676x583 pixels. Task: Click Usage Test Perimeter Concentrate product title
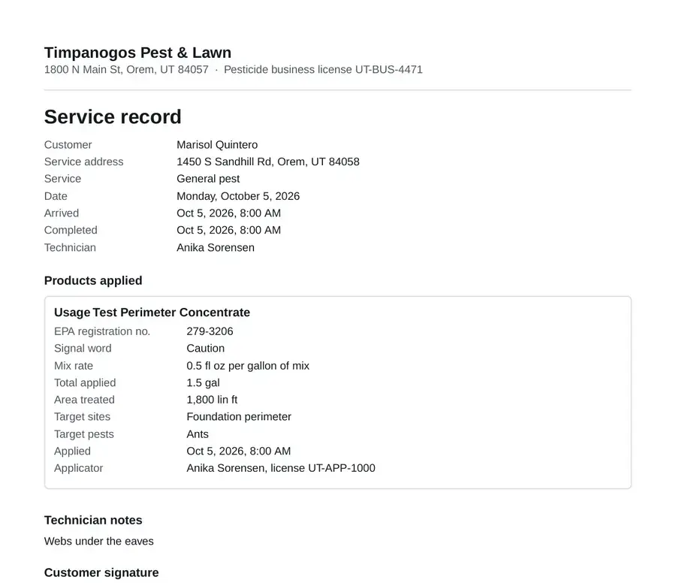152,313
